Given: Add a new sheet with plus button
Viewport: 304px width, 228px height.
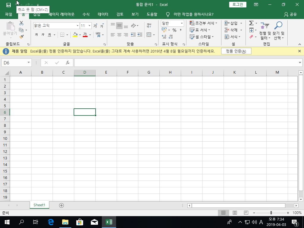Looking at the screenshot, I should click(61, 205).
